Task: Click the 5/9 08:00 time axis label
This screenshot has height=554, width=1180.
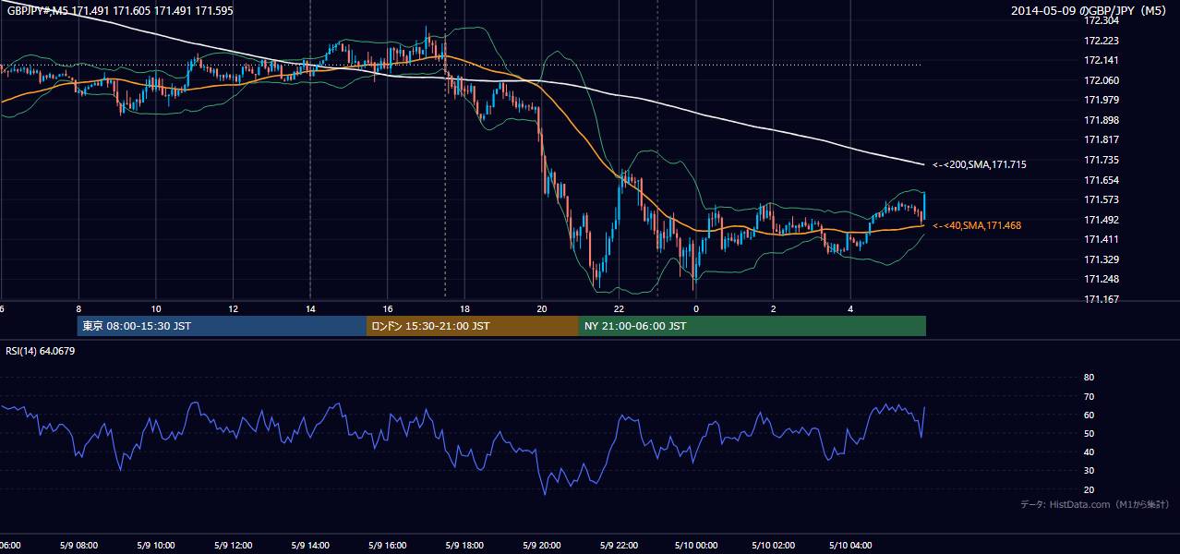Action: (78, 545)
